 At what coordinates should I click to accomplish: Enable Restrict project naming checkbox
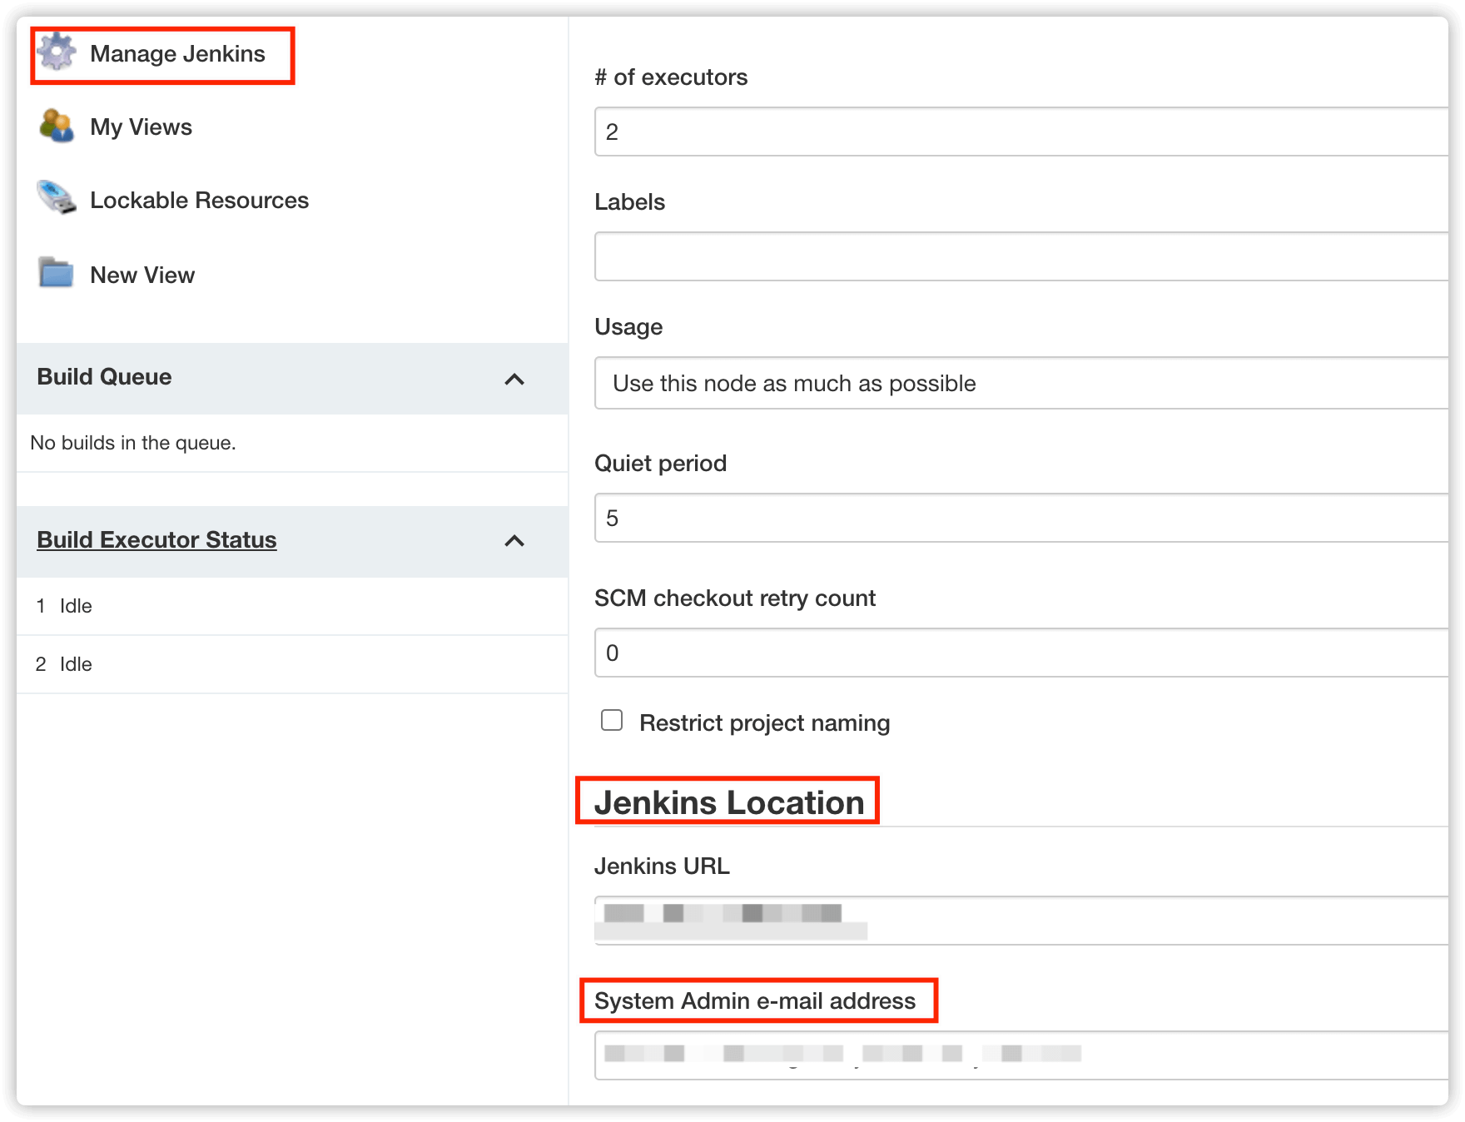pos(612,720)
